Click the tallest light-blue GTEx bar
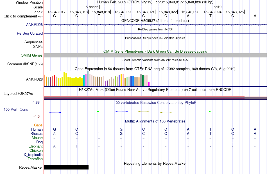The width and height of the screenshot is (267, 174). tap(88, 79)
